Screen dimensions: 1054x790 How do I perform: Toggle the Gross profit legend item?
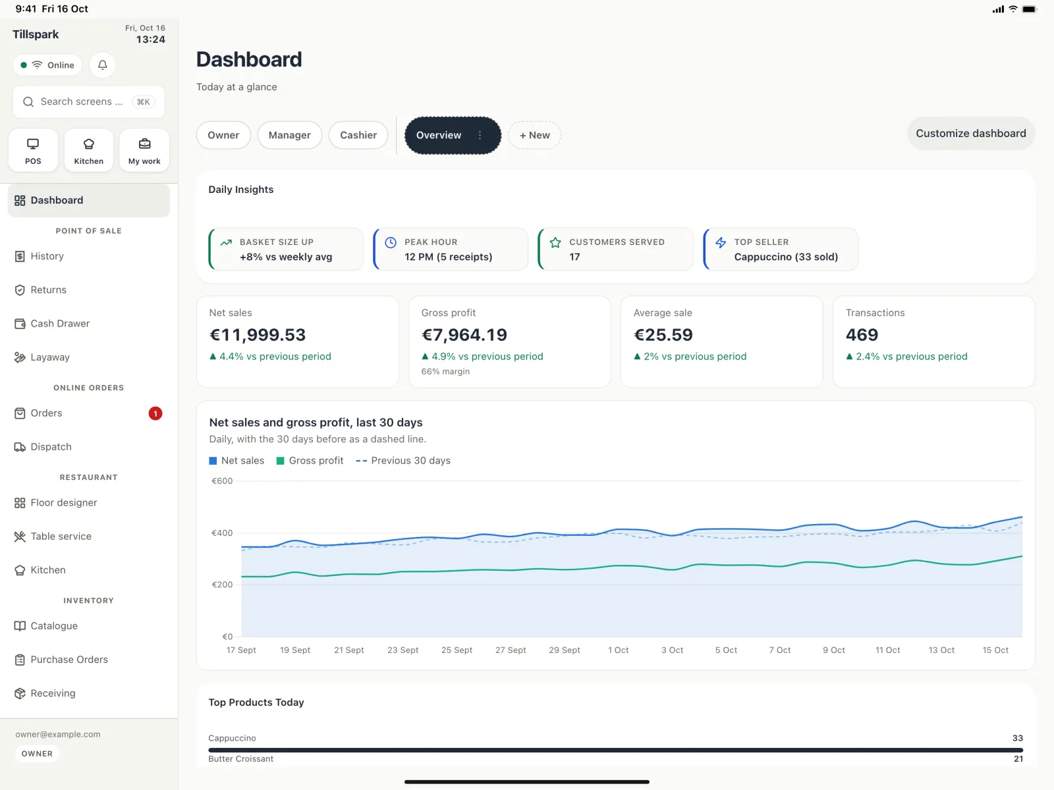(x=310, y=461)
